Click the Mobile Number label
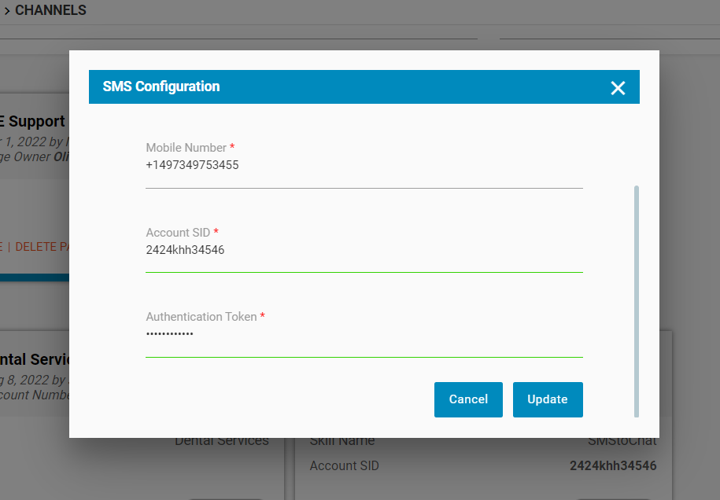This screenshot has width=720, height=500. 186,148
